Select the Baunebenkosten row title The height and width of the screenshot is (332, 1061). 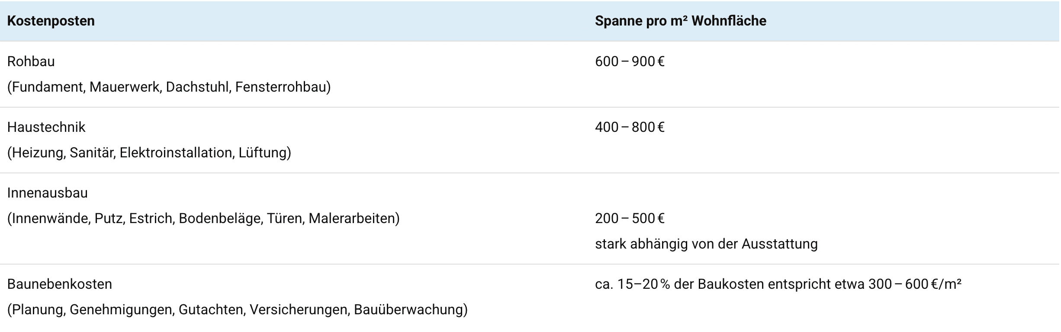click(60, 284)
